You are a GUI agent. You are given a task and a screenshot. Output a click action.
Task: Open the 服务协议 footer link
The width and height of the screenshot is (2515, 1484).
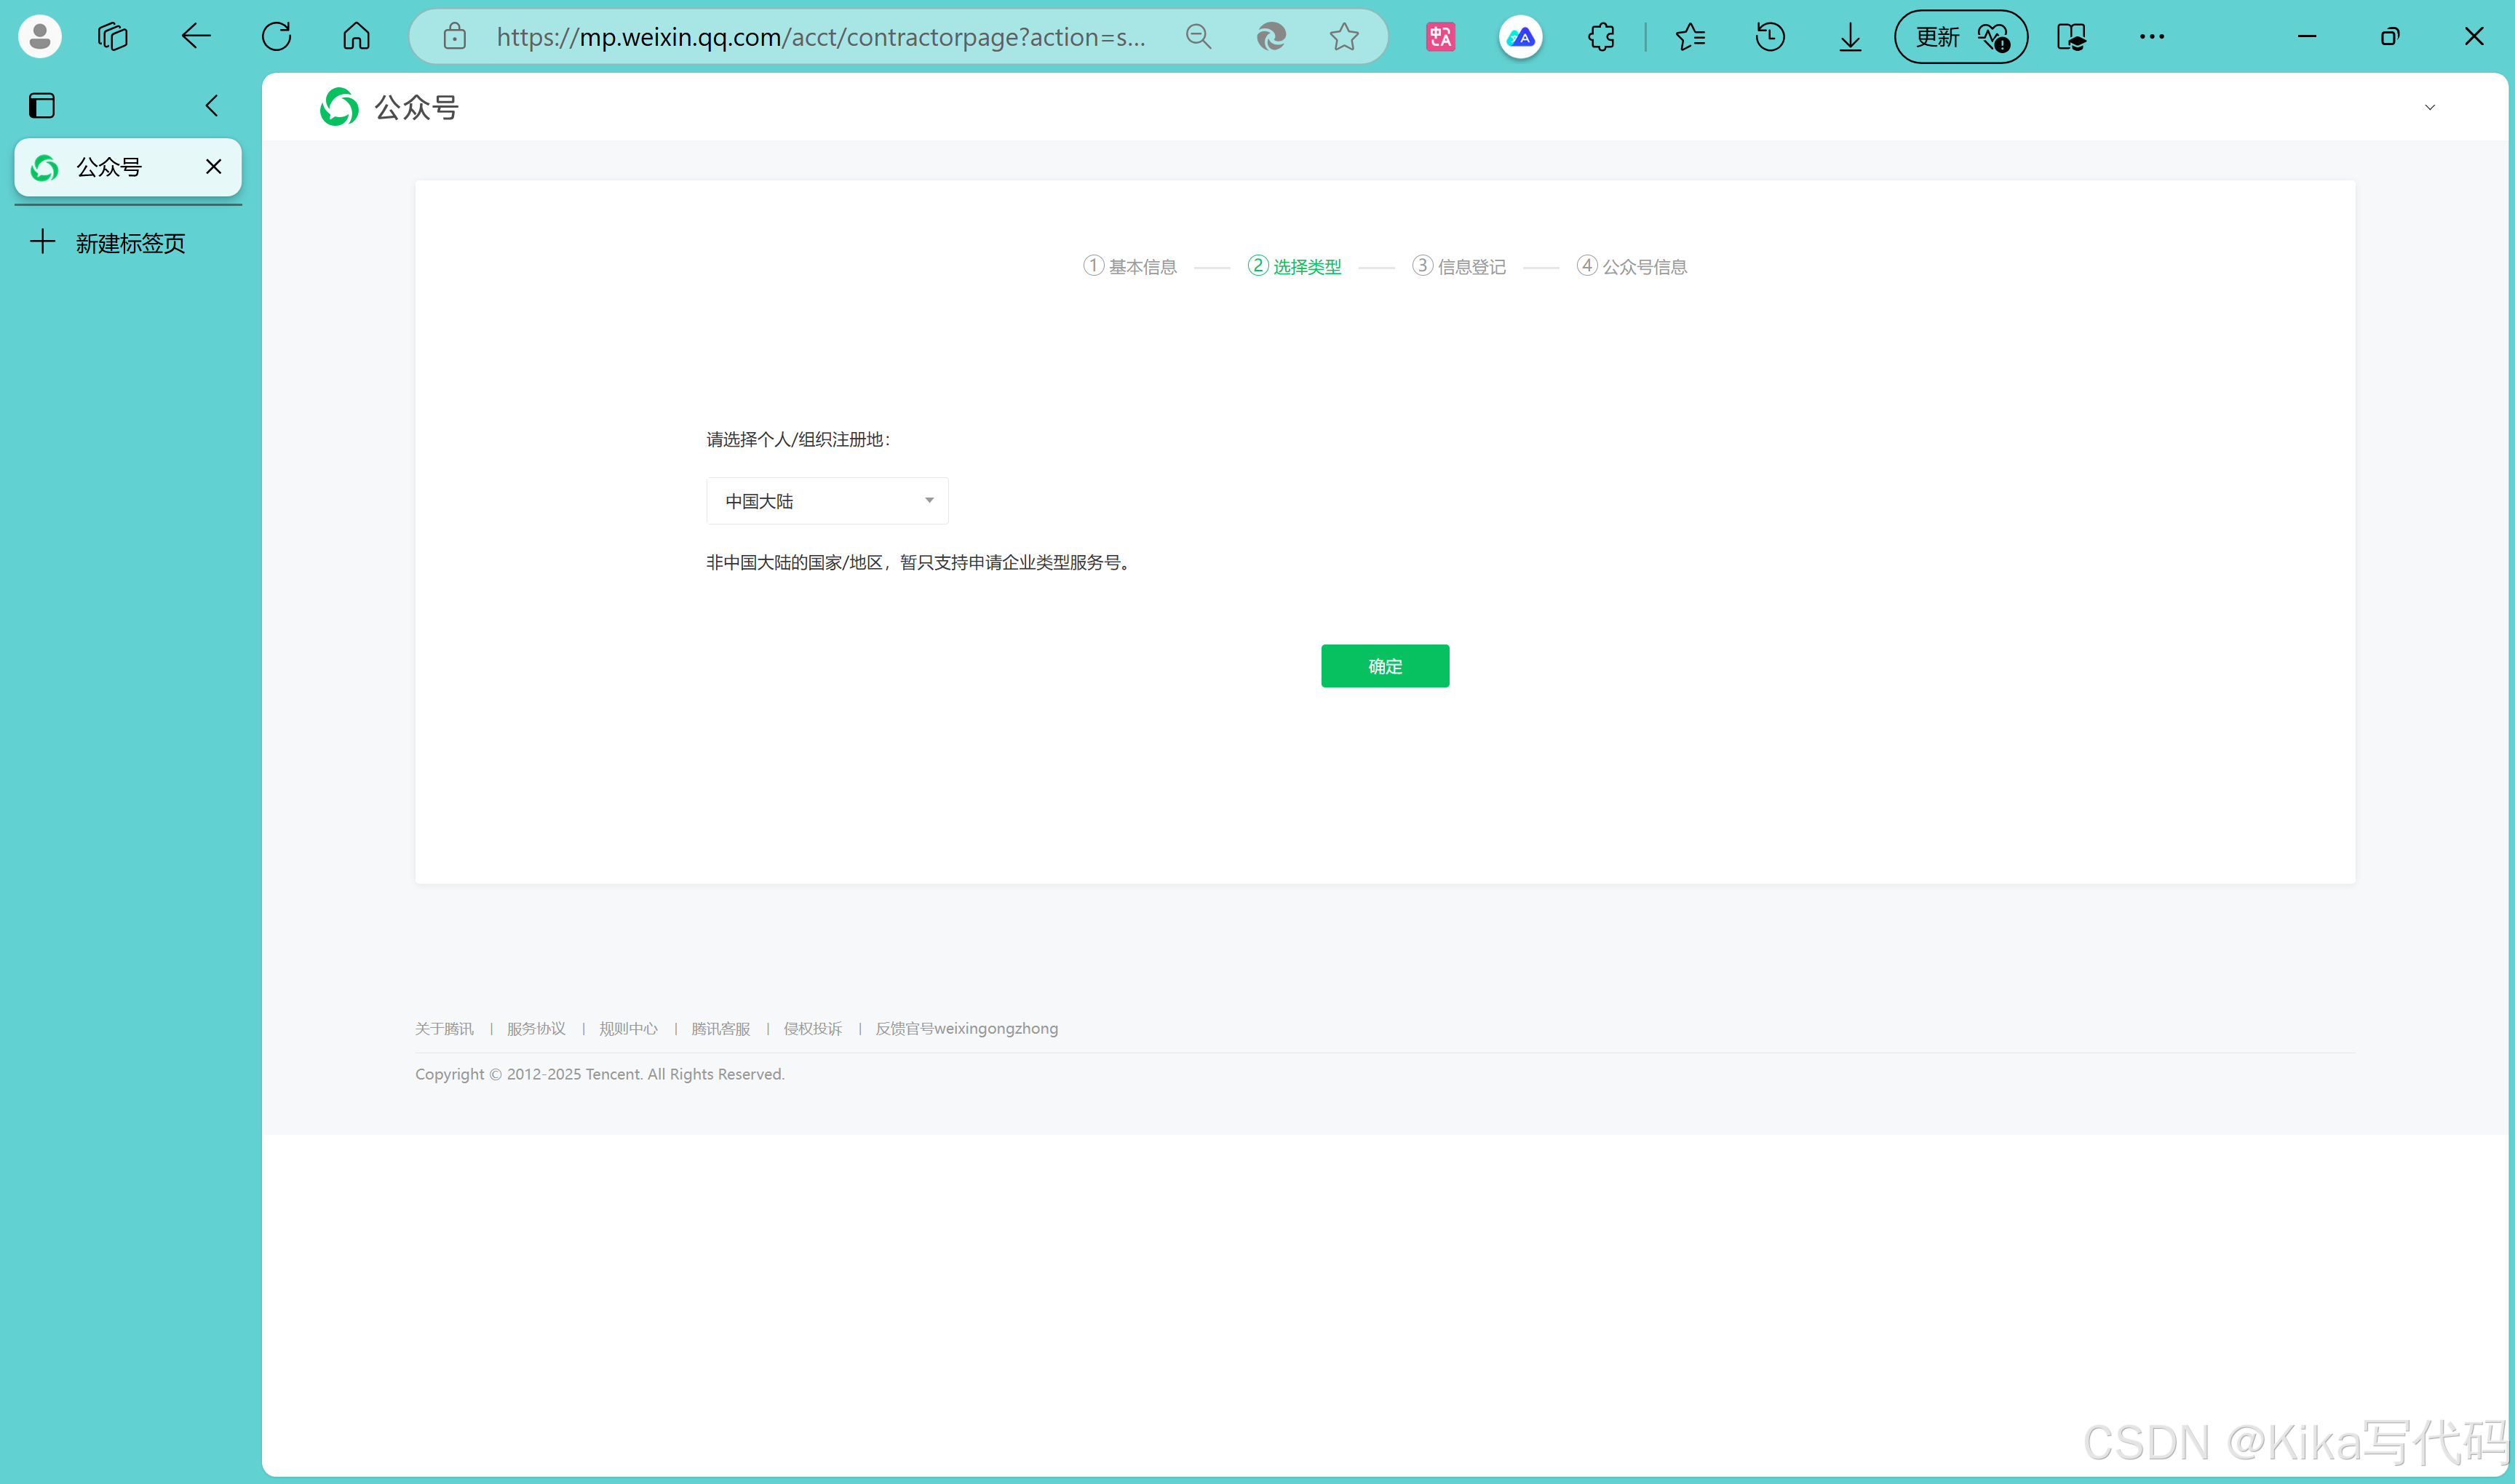[536, 1028]
